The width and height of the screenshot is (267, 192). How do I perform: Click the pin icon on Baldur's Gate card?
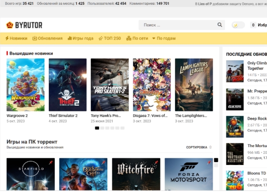[104, 163]
